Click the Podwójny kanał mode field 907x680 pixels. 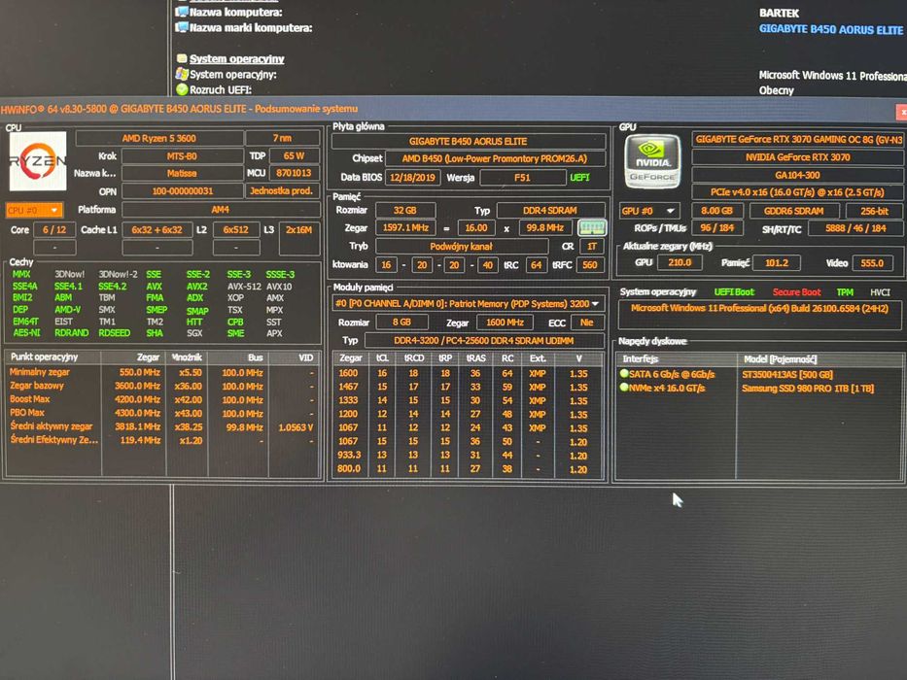coord(462,247)
